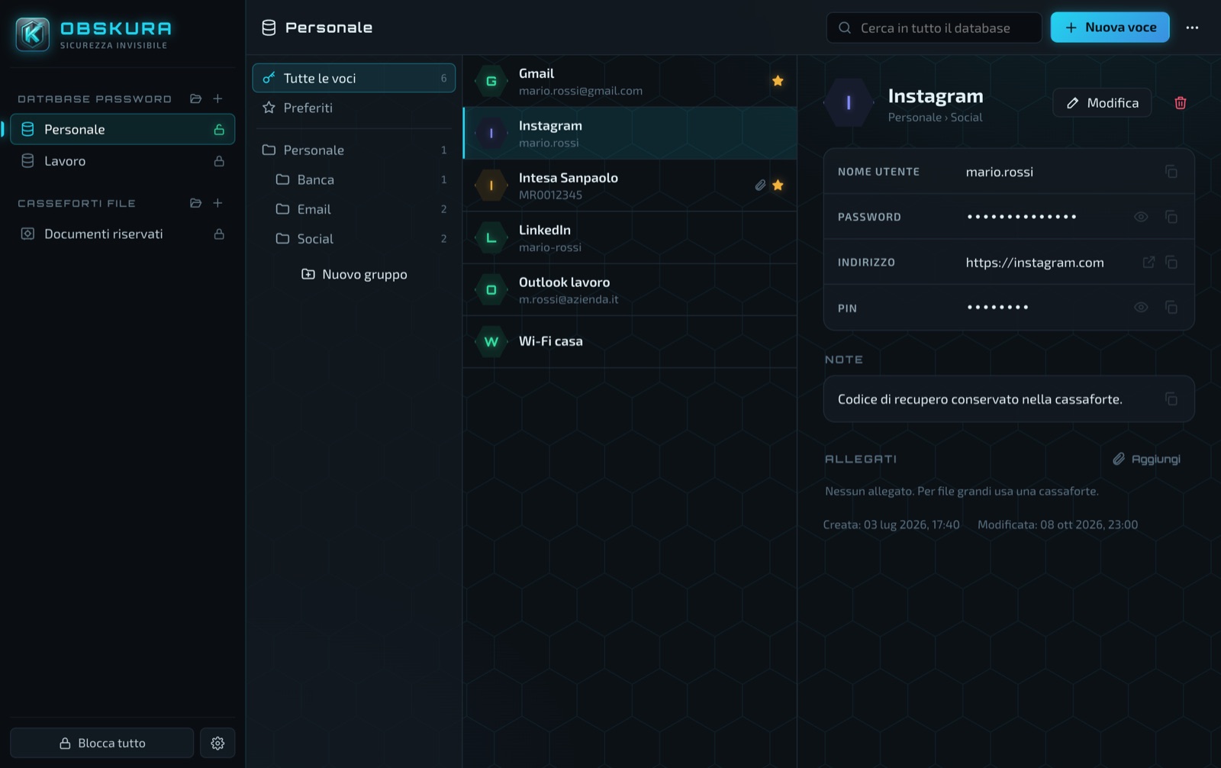Viewport: 1221px width, 768px height.
Task: Toggle lock on Documenti riservati vault
Action: 219,234
